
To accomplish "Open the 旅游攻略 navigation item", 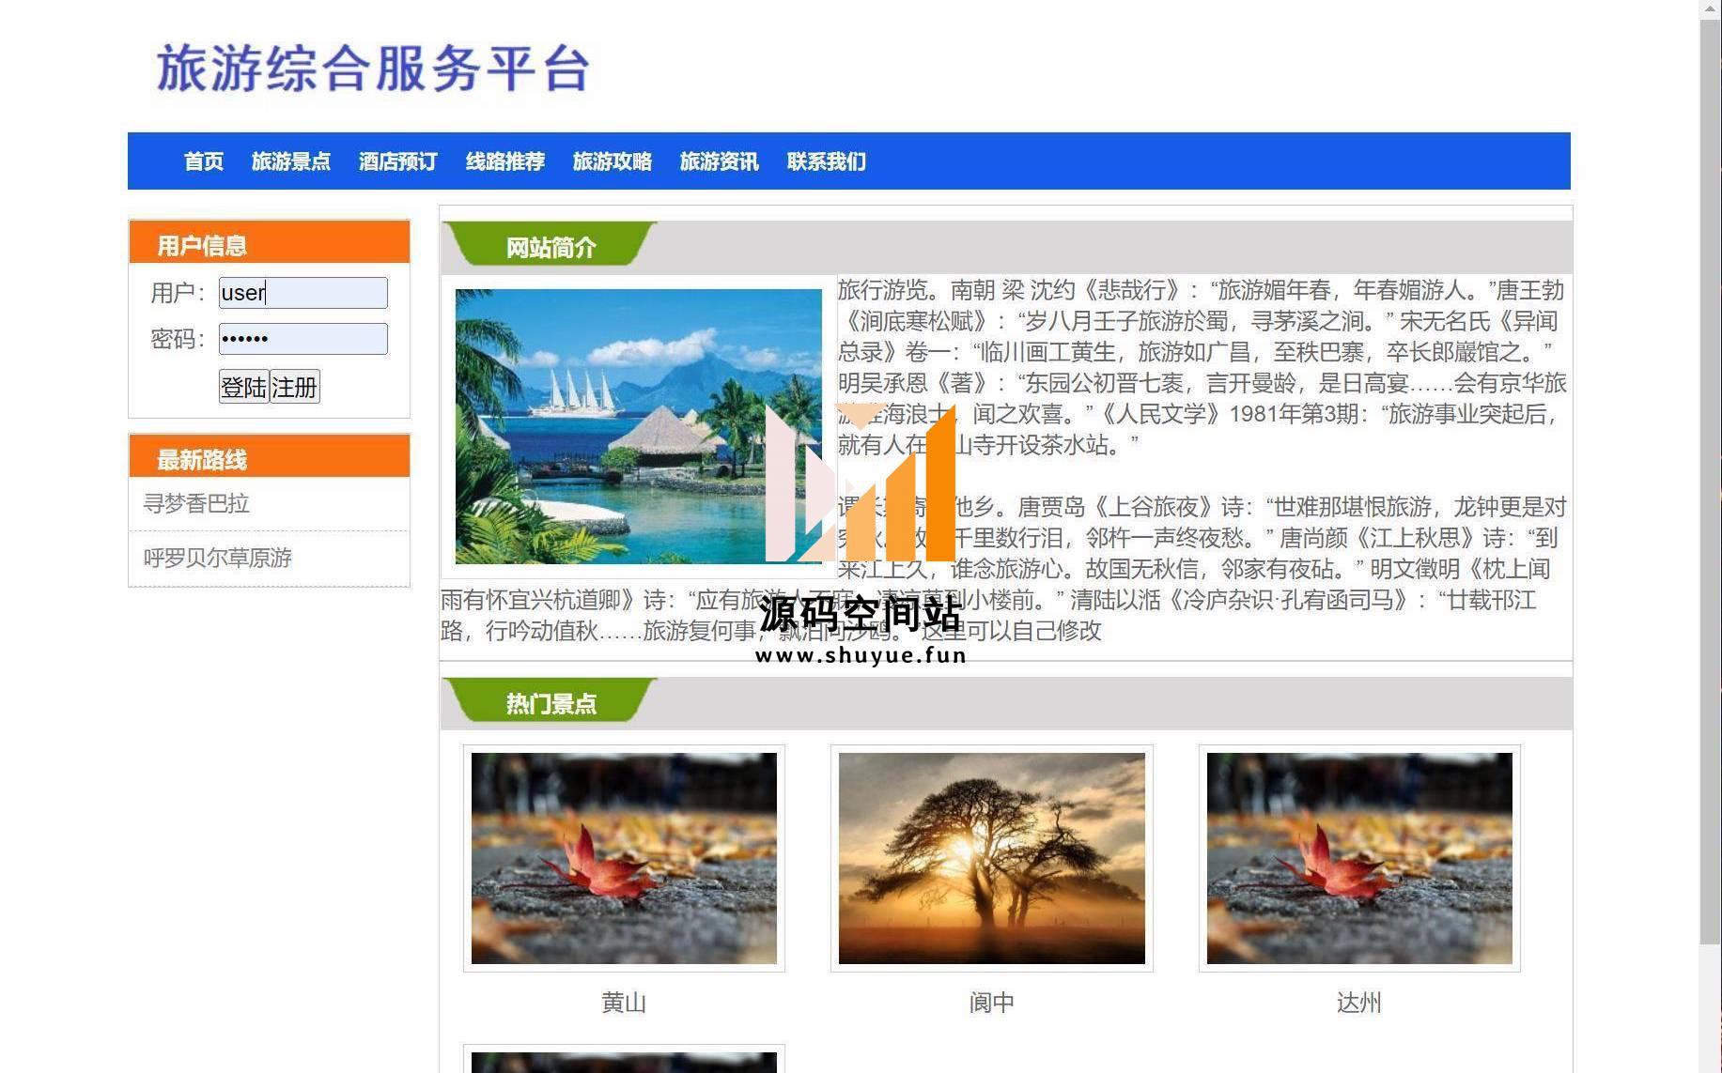I will pos(612,161).
